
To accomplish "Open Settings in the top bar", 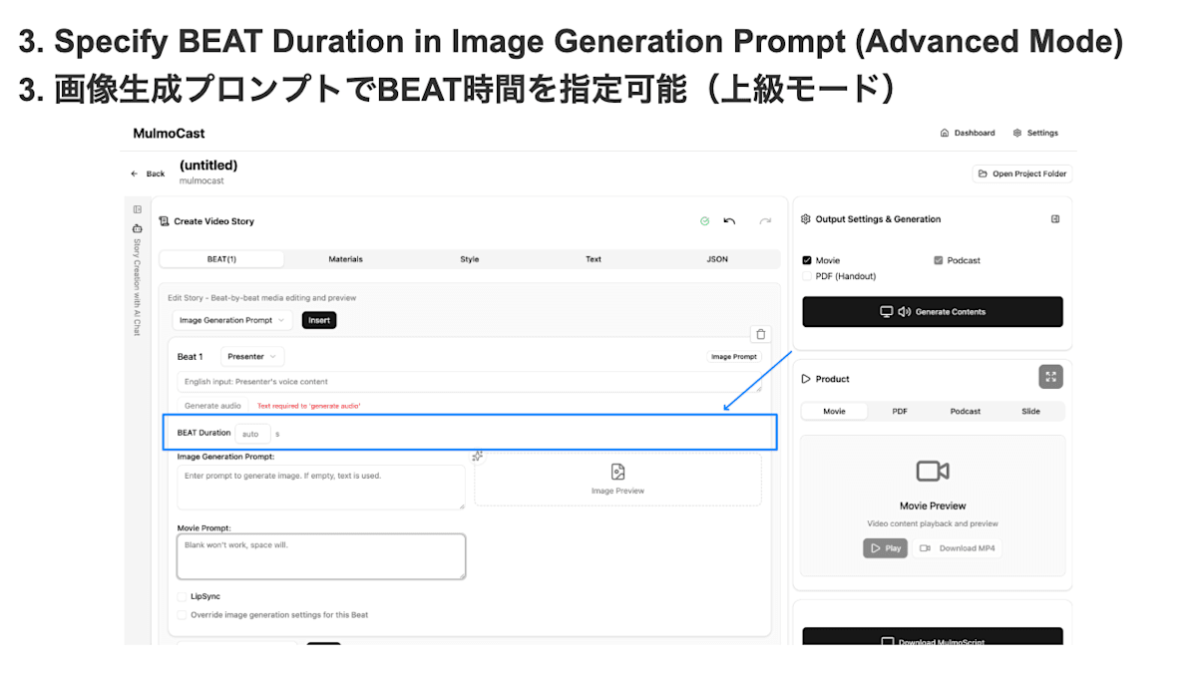I will click(1035, 133).
